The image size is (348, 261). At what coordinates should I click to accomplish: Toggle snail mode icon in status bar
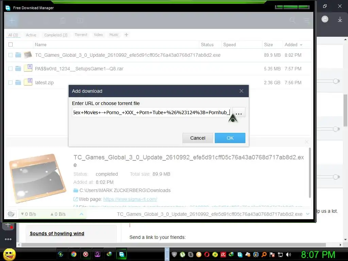[x=11, y=214]
